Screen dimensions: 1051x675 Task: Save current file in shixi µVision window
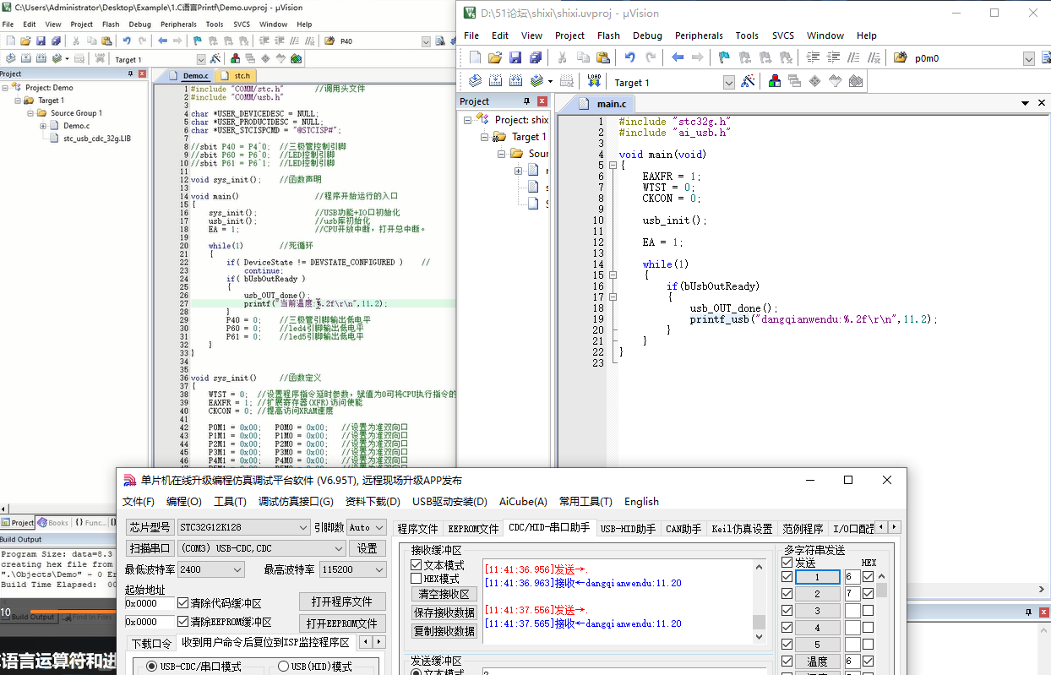pos(515,57)
